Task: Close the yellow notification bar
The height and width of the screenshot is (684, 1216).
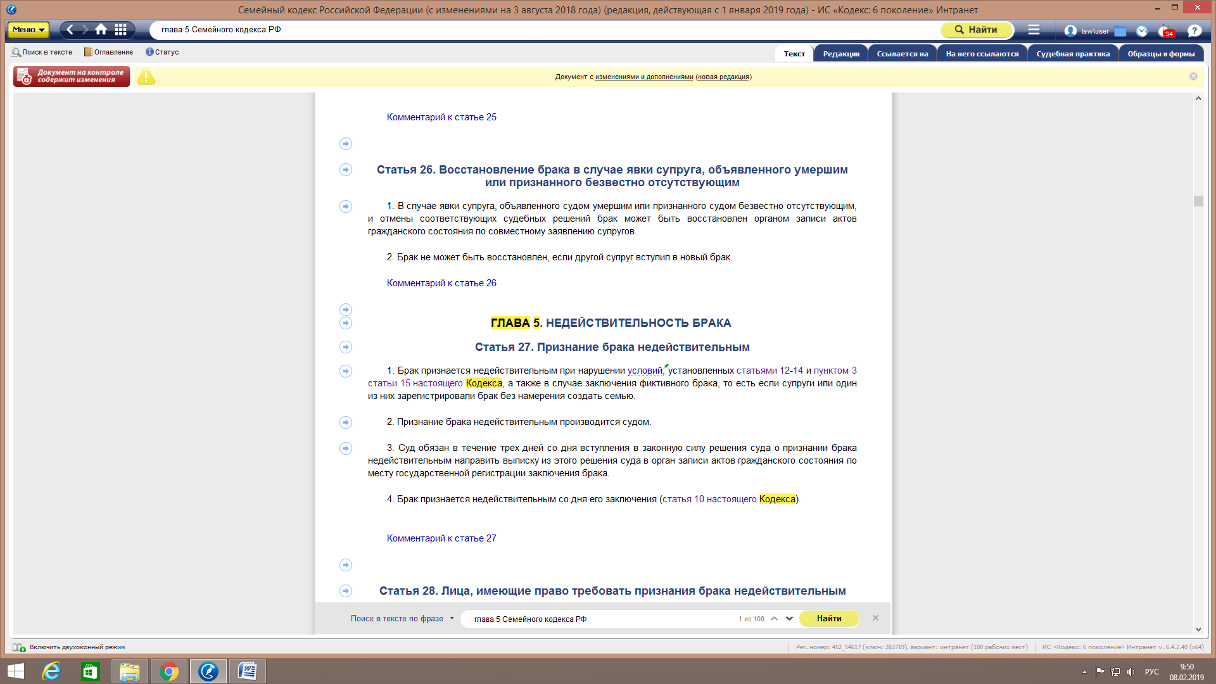Action: click(1193, 76)
